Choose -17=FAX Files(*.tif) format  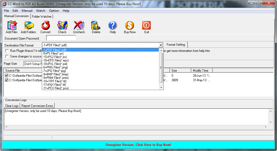pos(100,84)
